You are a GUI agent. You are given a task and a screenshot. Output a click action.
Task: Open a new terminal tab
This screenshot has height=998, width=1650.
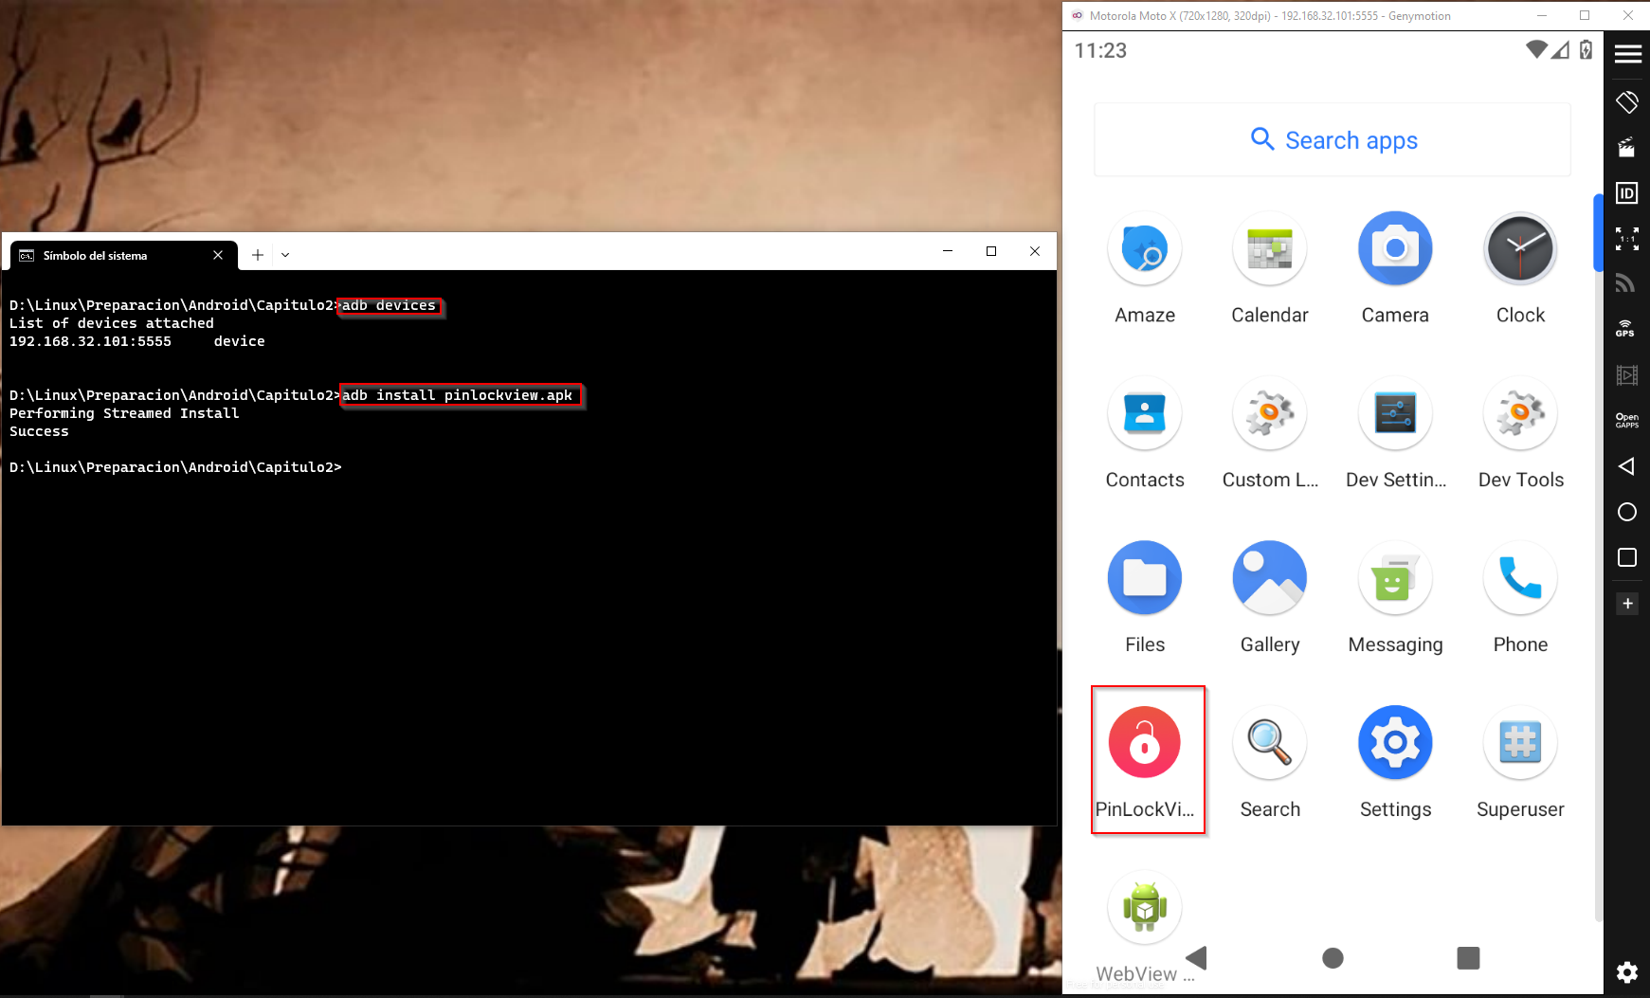[x=258, y=255]
